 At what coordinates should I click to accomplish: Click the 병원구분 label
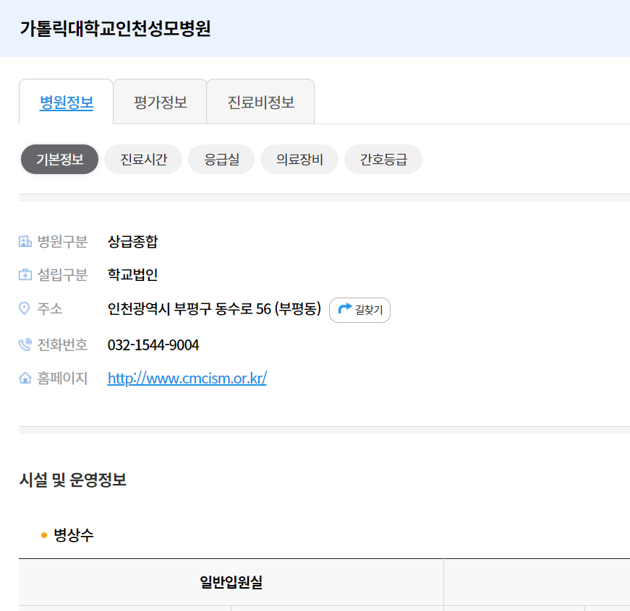(62, 241)
